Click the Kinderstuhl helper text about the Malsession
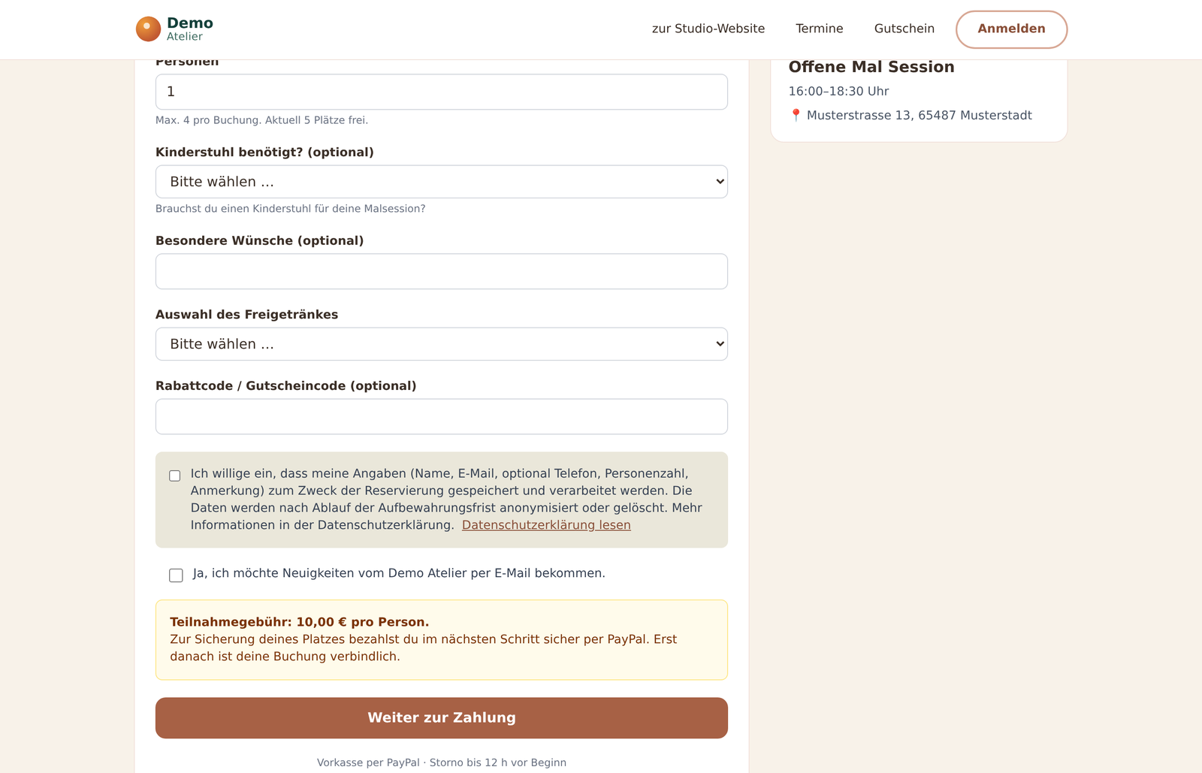Screen dimensions: 1202x773 pyautogui.click(x=291, y=209)
